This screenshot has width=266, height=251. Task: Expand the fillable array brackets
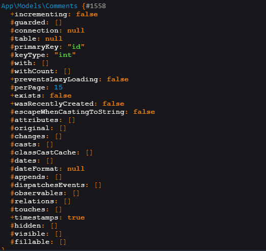pyautogui.click(x=63, y=242)
